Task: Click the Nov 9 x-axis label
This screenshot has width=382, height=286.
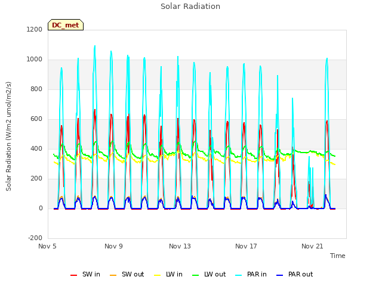Action: click(113, 246)
